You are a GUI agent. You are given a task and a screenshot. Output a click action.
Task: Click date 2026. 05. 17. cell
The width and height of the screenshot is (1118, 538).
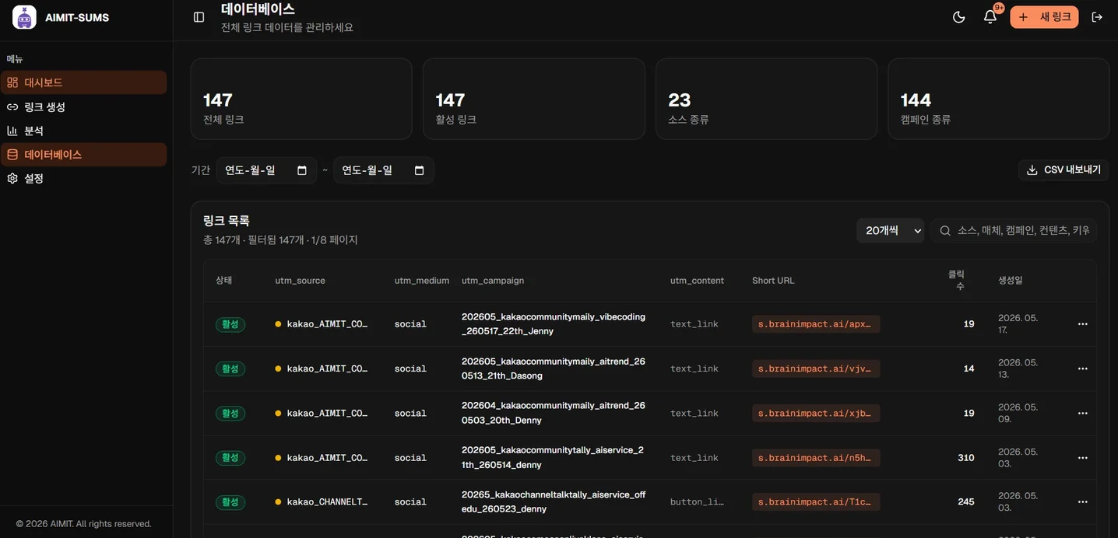[1018, 324]
